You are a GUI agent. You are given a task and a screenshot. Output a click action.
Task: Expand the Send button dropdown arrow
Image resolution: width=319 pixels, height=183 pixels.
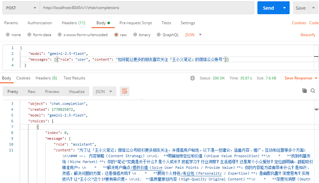coord(284,8)
